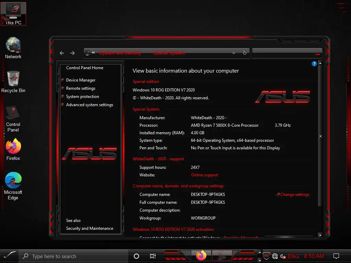Click the taskbar search box
The height and width of the screenshot is (263, 351).
pos(73,256)
